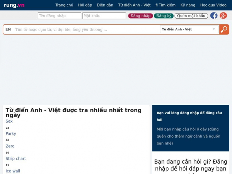Viewport: 232px width, 174px height.
Task: Click the Quên mật khẩu button
Action: click(191, 16)
